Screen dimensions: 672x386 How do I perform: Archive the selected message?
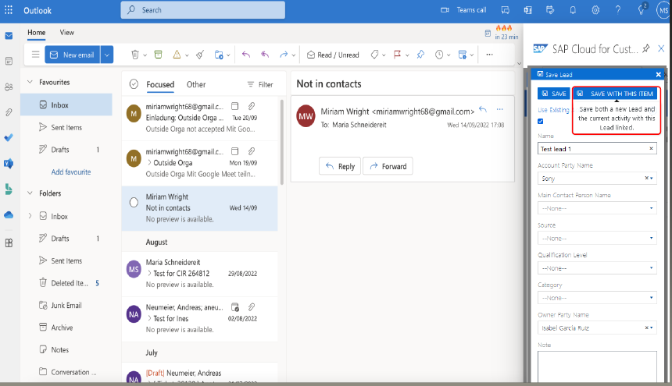click(158, 55)
